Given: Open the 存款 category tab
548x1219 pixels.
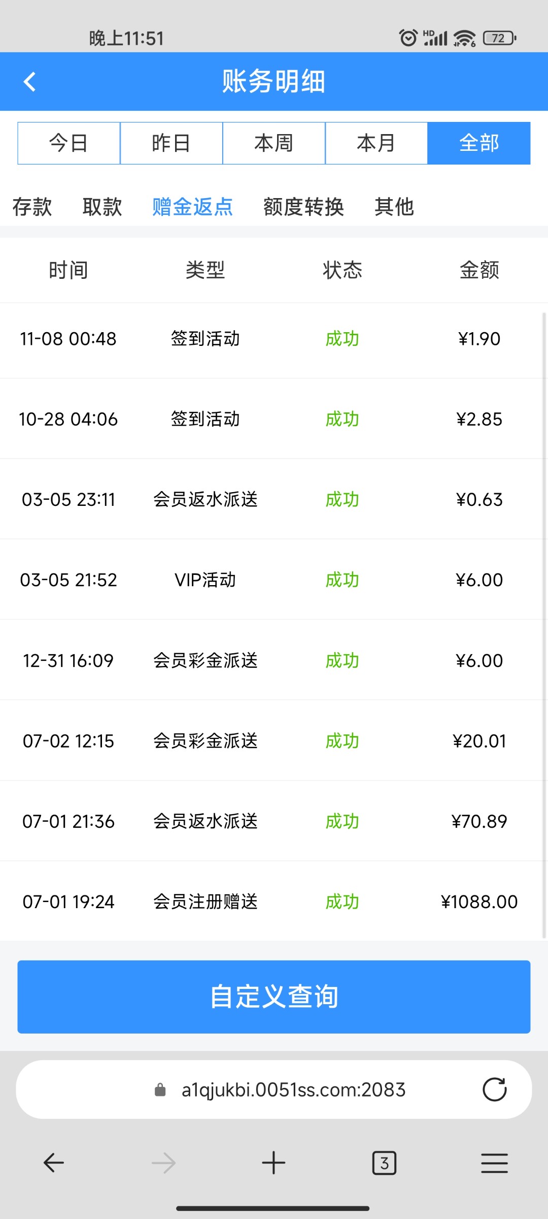Looking at the screenshot, I should click(x=32, y=207).
